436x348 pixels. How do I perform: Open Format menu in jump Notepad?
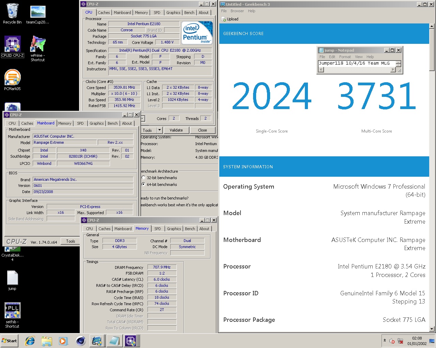coord(345,57)
